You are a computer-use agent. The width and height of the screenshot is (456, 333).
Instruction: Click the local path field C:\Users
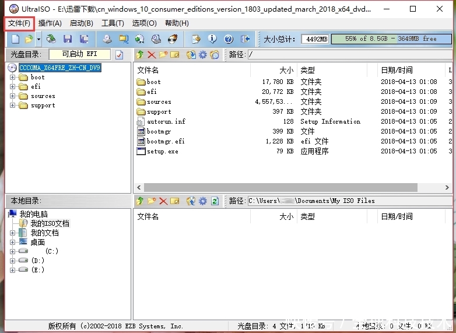pyautogui.click(x=350, y=201)
